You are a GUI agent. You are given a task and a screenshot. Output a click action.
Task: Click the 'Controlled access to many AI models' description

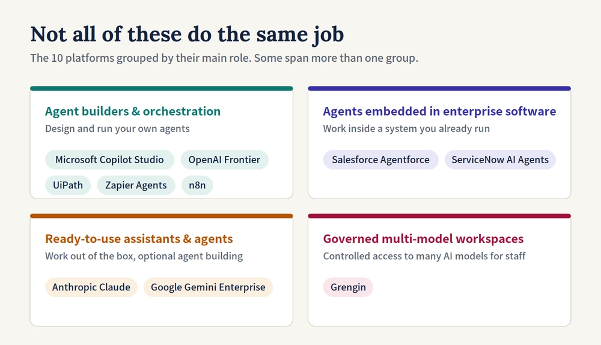click(424, 256)
